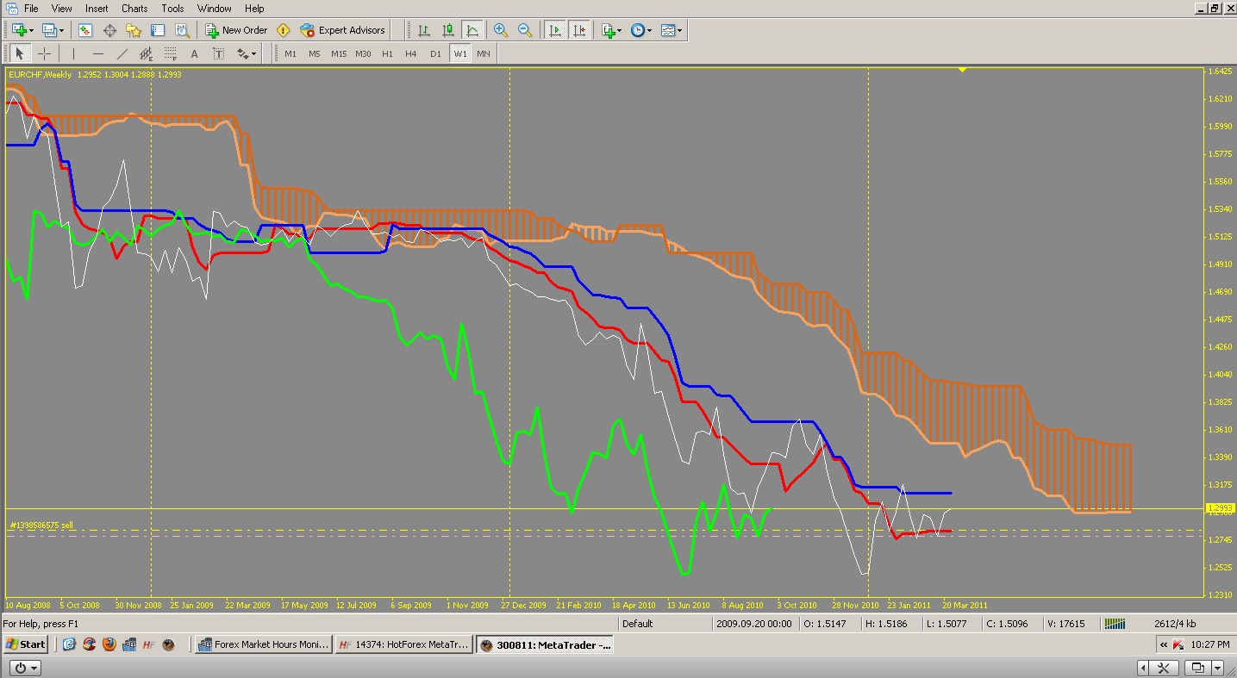1237x678 pixels.
Task: Open the Periods clock dropdown
Action: [x=640, y=30]
